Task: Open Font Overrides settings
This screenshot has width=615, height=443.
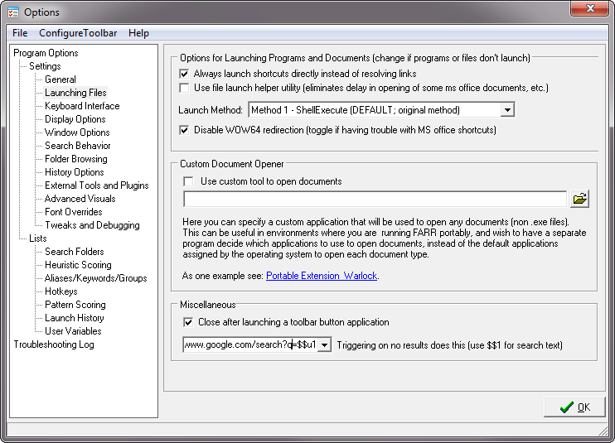Action: (73, 212)
